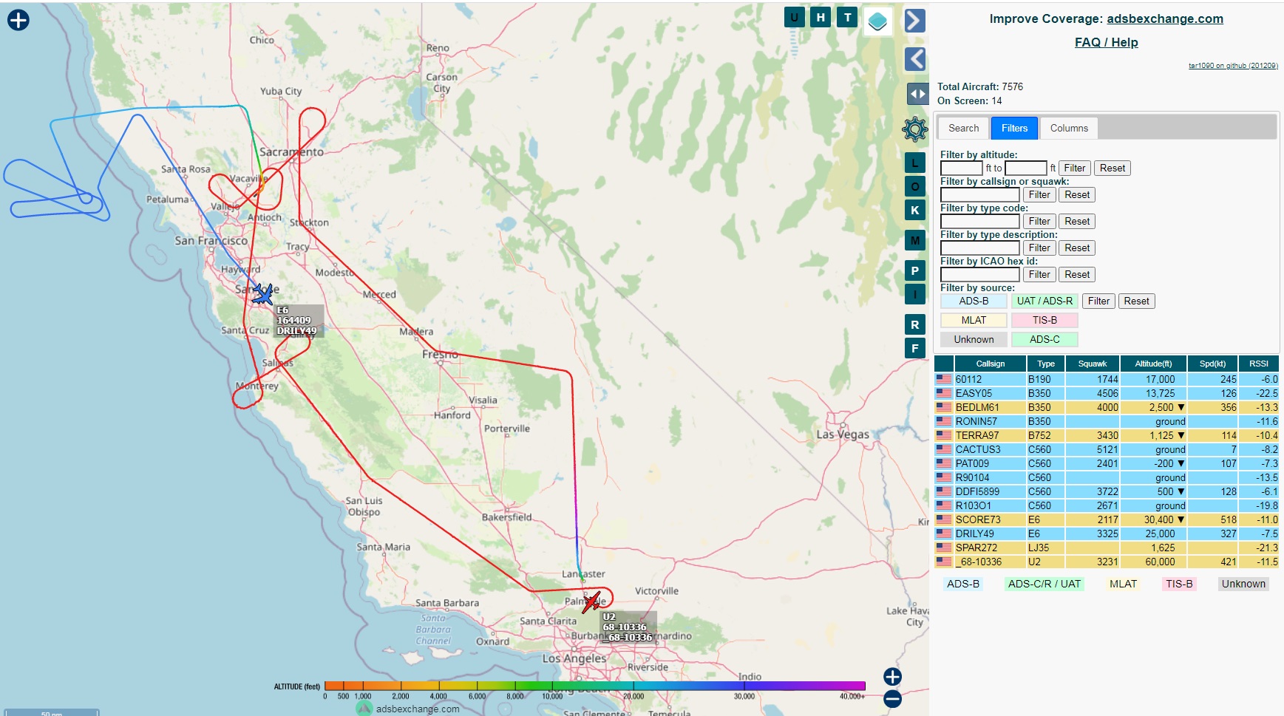The height and width of the screenshot is (716, 1284).
Task: Toggle the MLAT source filter
Action: (974, 320)
